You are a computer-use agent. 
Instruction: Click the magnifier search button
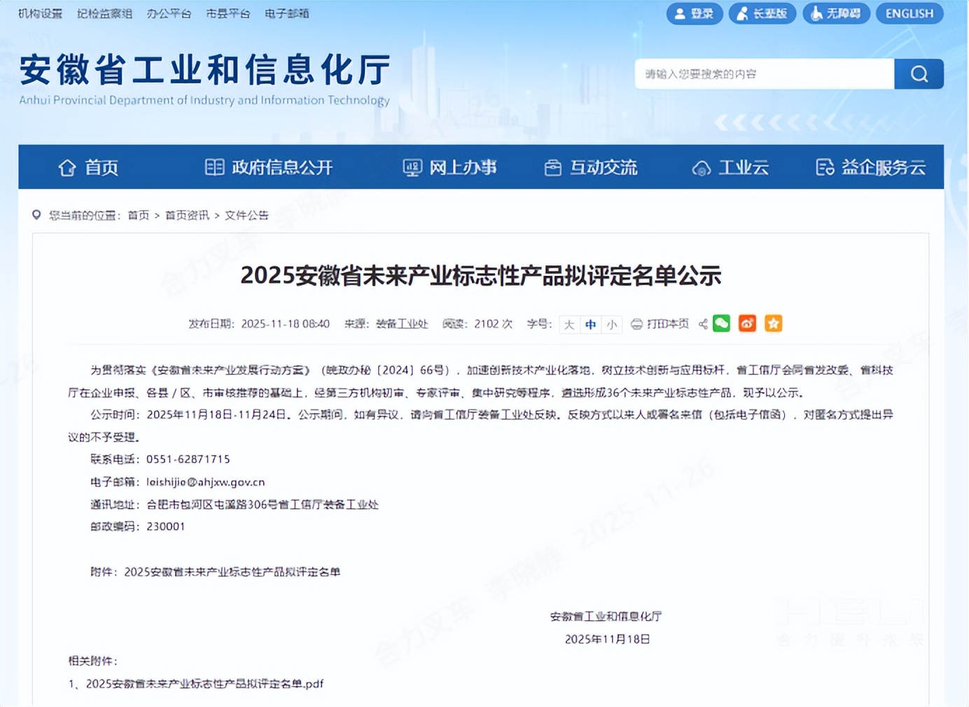(x=919, y=74)
